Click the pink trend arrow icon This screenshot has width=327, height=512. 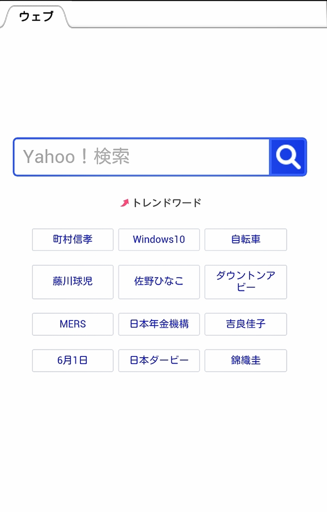tap(125, 202)
